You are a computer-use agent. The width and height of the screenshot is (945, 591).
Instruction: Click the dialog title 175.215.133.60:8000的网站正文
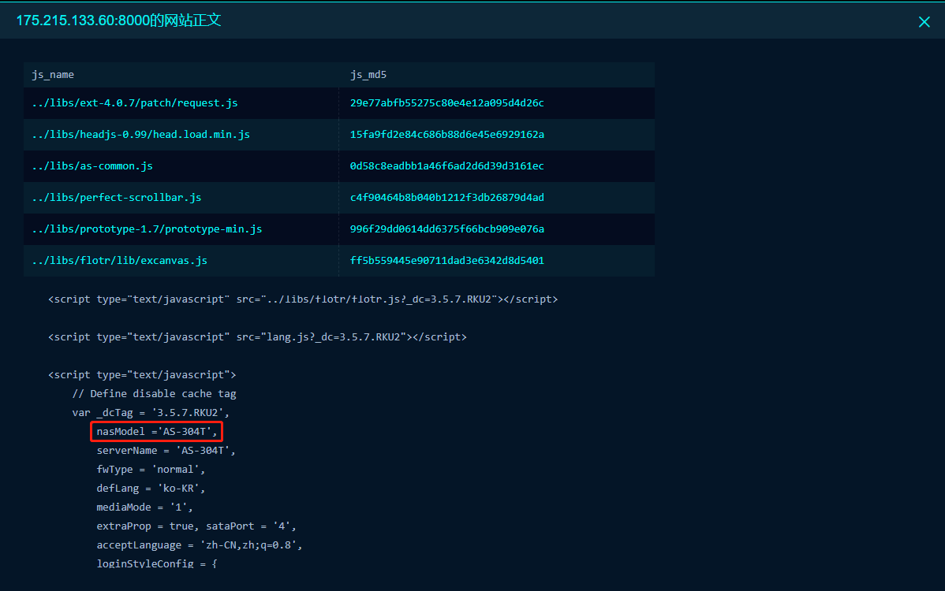[119, 20]
